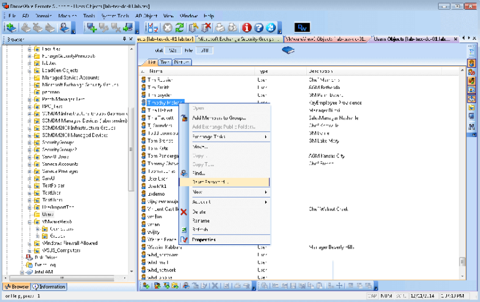Click the computer with key toolbar icon

pos(104,28)
